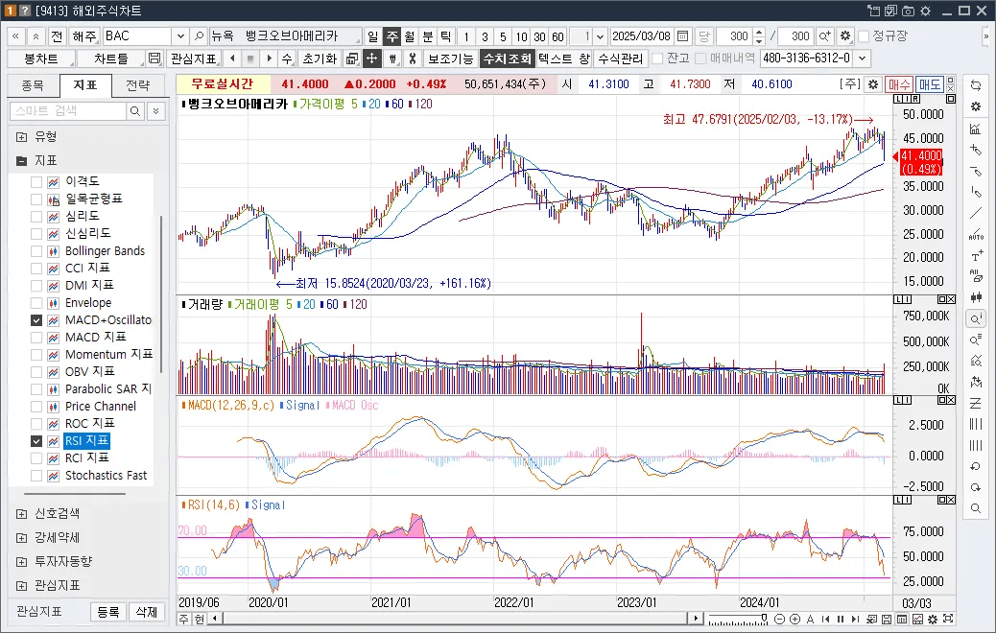Click the save chart-frame floppy icon
Screen dimensions: 996x633
(154, 59)
